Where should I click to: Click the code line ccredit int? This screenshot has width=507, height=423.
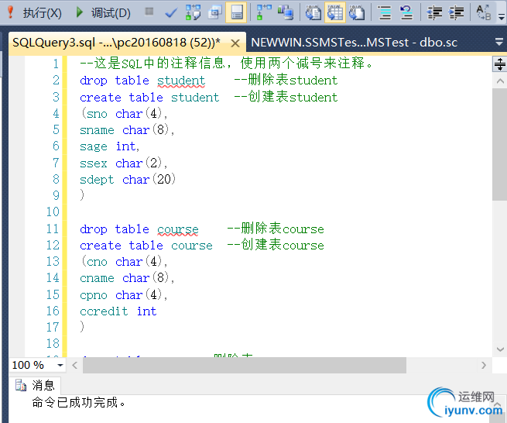(118, 311)
